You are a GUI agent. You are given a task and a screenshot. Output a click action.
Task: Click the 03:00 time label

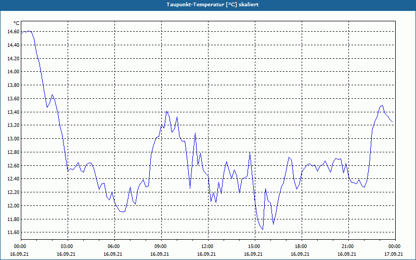[68, 246]
